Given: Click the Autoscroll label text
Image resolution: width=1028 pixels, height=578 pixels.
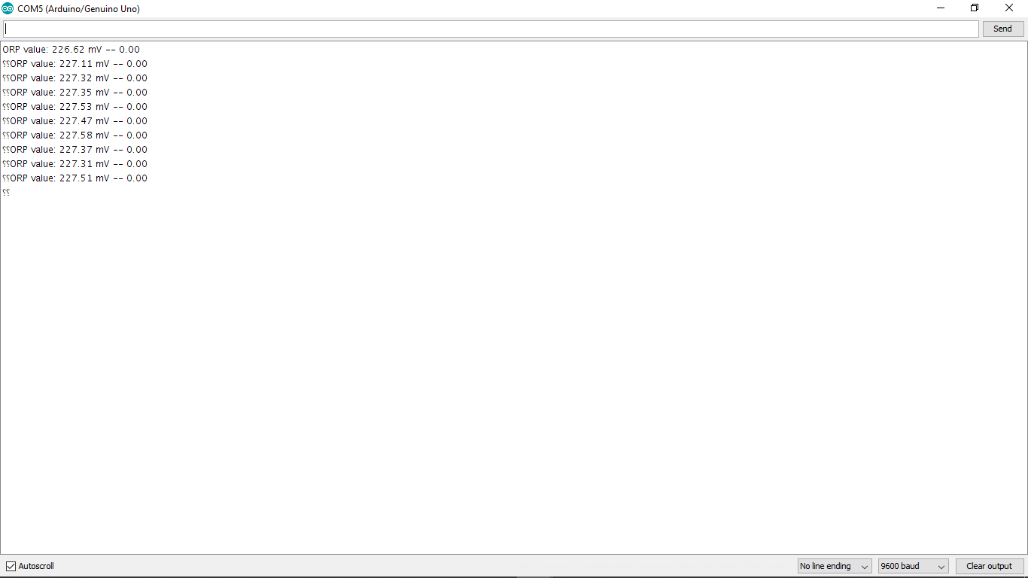Looking at the screenshot, I should (36, 566).
